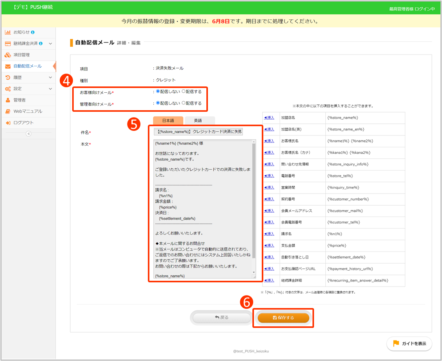Image resolution: width=442 pixels, height=361 pixels.
Task: Insert 問い合わせ先情報 via its 挿入 link
Action: tap(269, 164)
